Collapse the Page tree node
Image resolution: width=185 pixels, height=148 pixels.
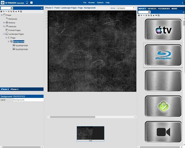[6, 38]
